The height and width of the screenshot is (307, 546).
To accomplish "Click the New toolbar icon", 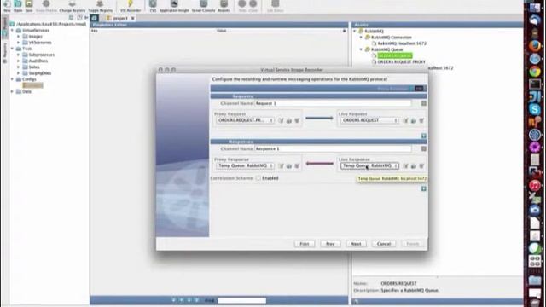I will coord(7,6).
